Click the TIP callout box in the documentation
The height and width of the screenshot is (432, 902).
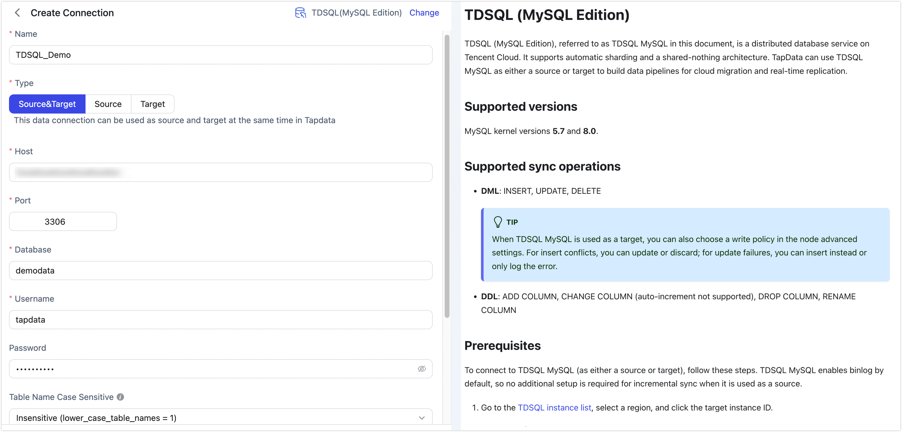[x=683, y=245]
